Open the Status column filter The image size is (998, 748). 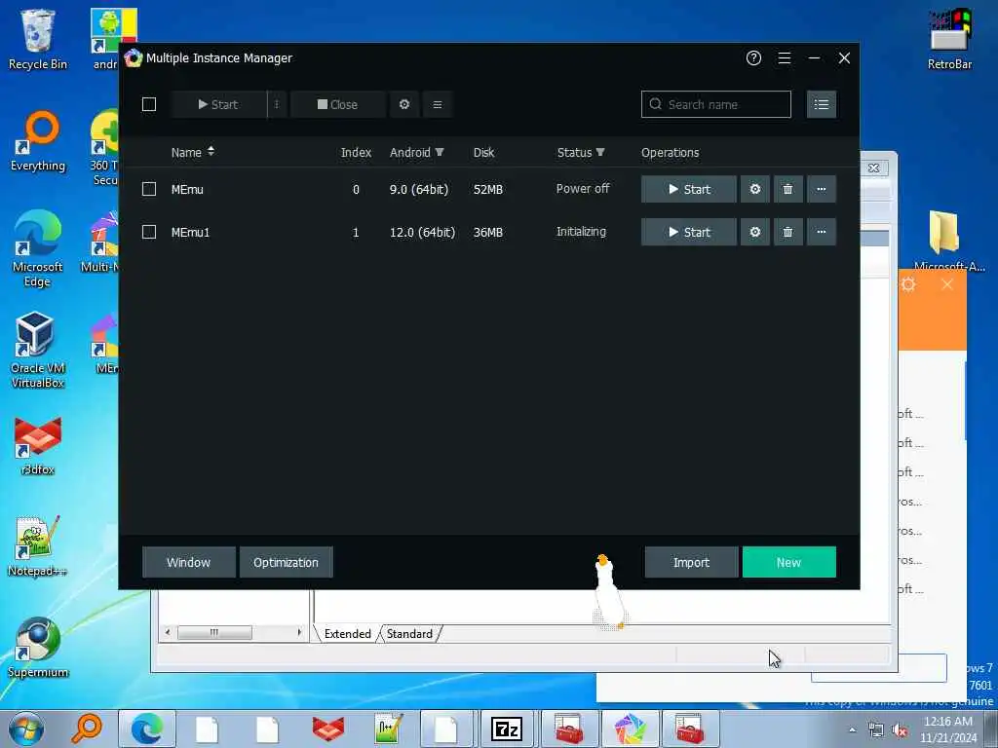coord(600,152)
